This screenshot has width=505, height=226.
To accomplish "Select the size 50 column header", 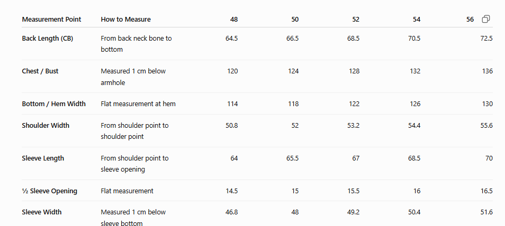I will [295, 20].
